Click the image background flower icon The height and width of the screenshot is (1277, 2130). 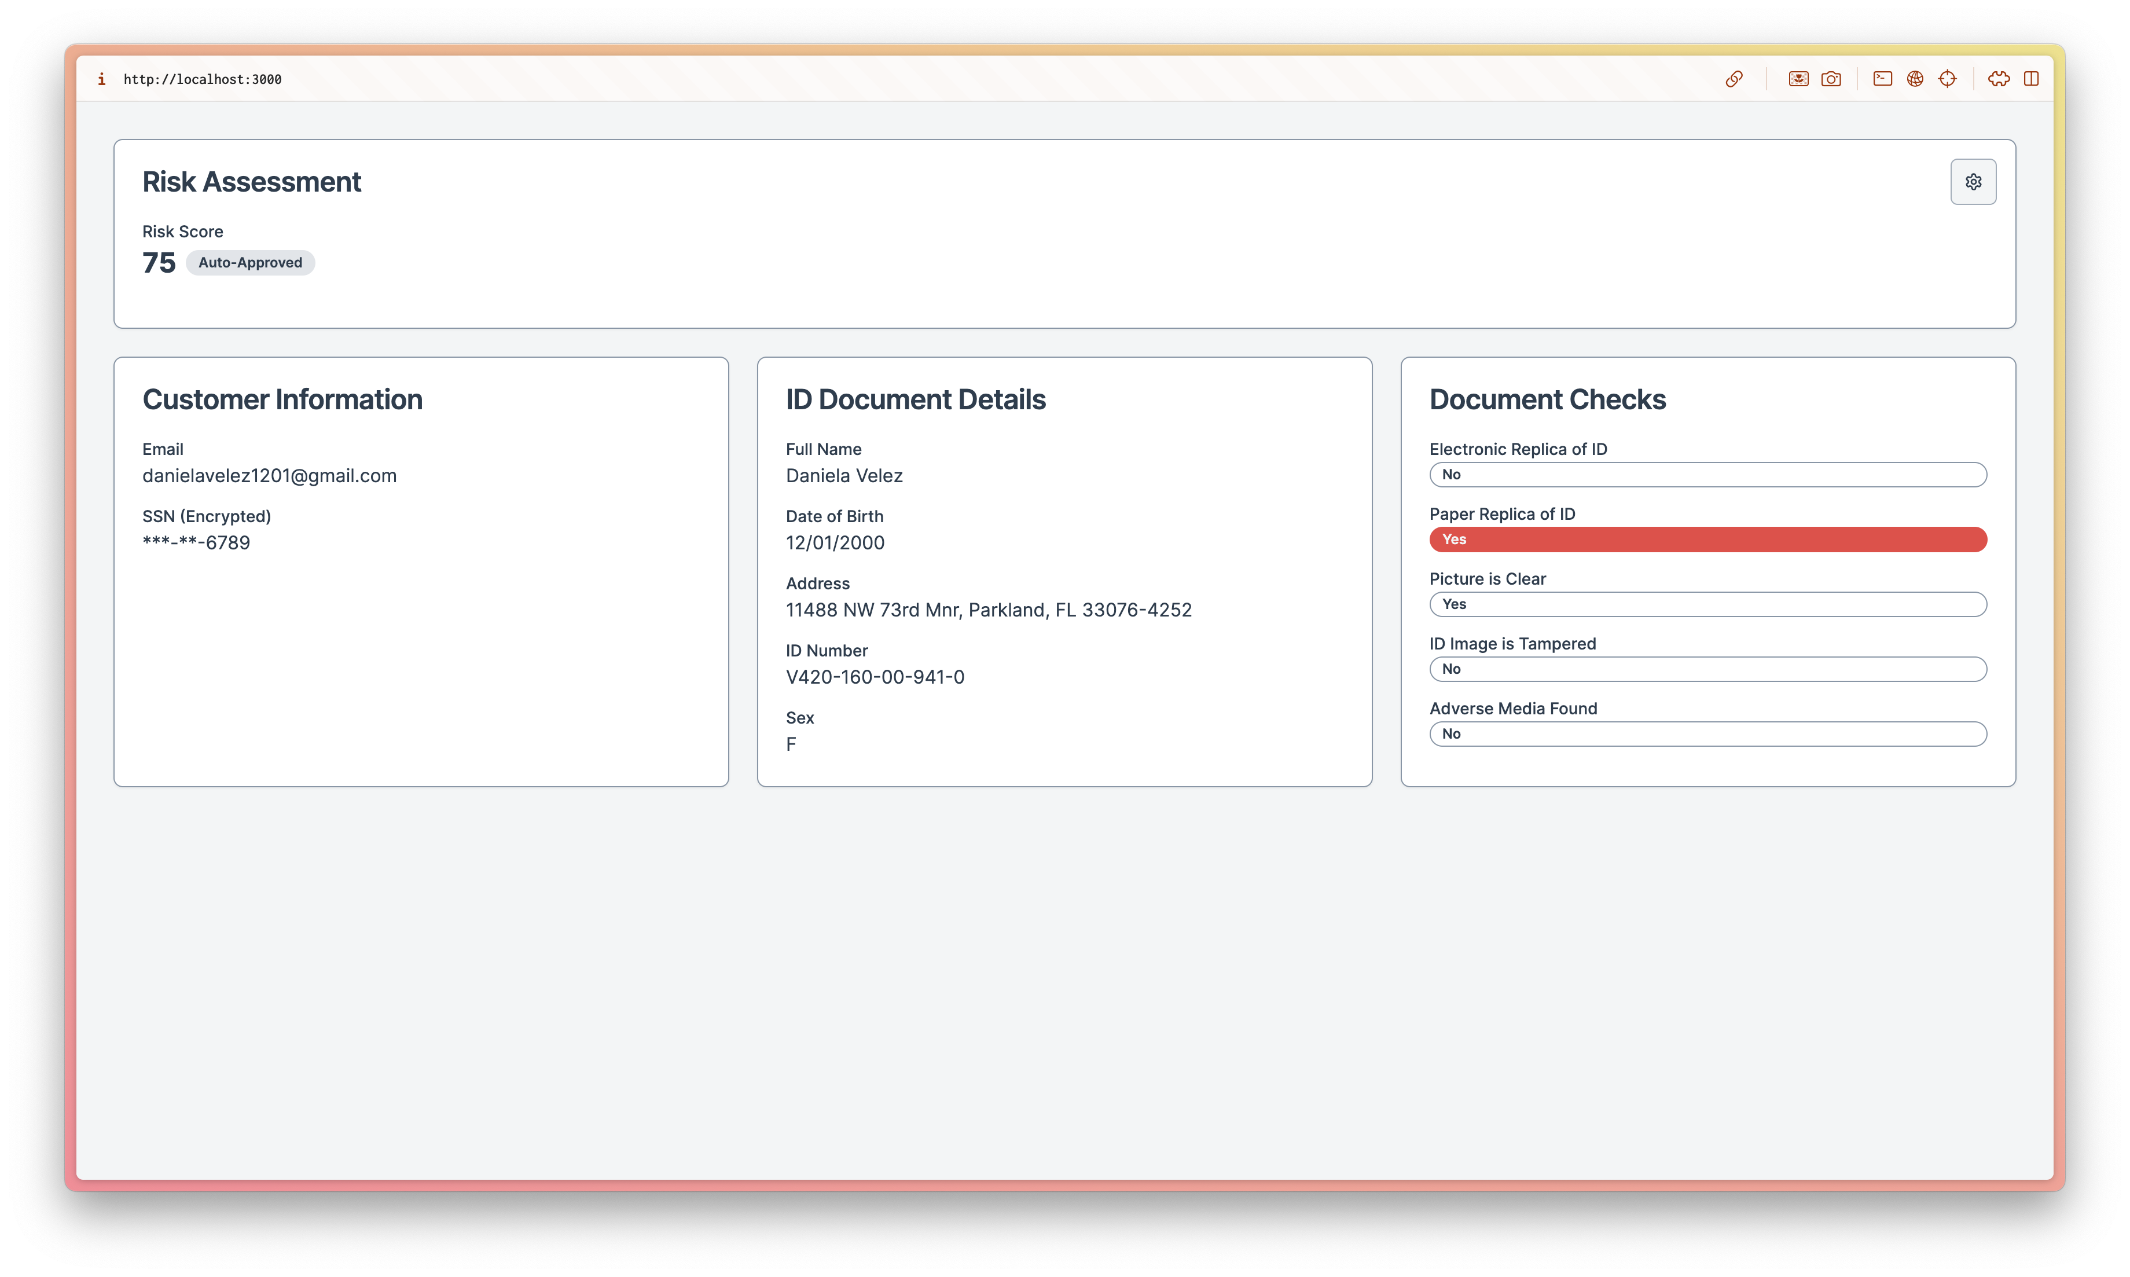[1798, 79]
